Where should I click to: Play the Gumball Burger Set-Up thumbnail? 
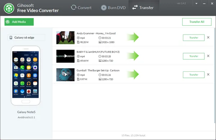coord(66,75)
